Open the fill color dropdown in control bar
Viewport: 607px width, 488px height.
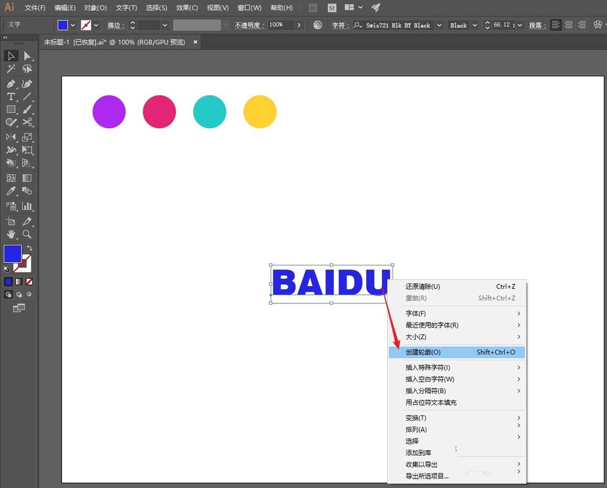tap(72, 25)
